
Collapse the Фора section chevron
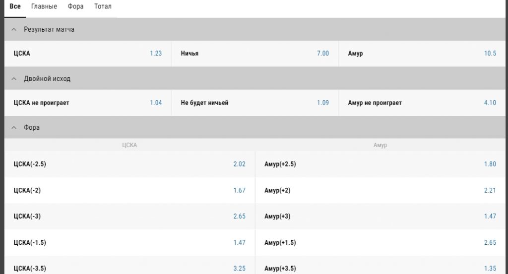pos(13,127)
